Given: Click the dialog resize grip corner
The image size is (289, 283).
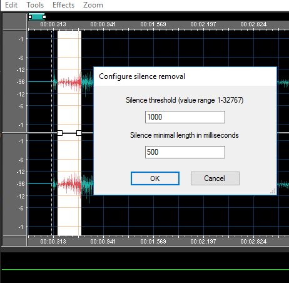Looking at the screenshot, I should [273, 191].
